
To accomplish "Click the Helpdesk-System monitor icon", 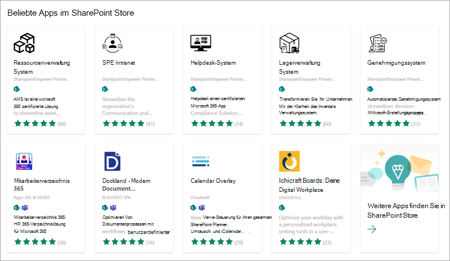I will 201,43.
